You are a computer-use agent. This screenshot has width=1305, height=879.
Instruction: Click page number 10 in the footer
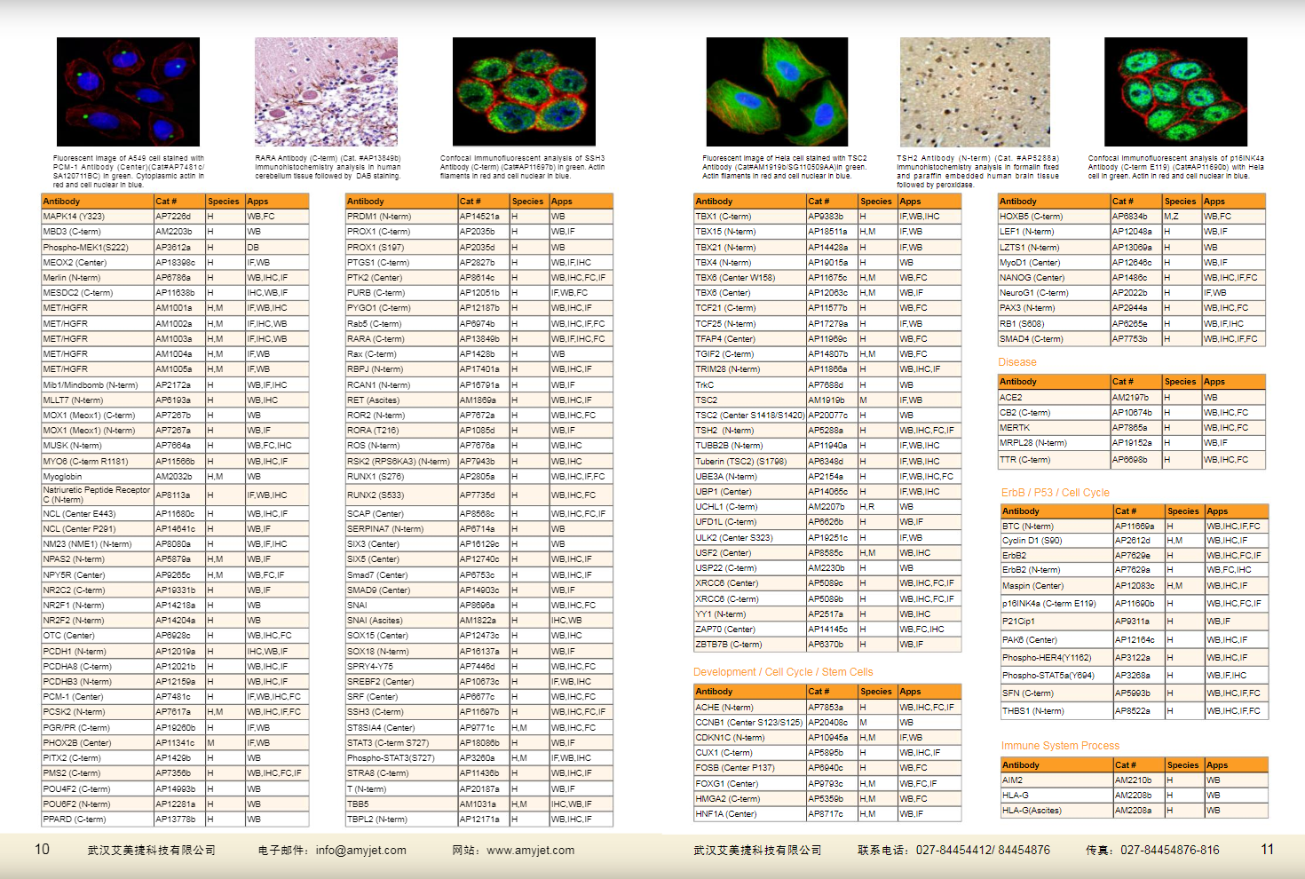pyautogui.click(x=42, y=850)
